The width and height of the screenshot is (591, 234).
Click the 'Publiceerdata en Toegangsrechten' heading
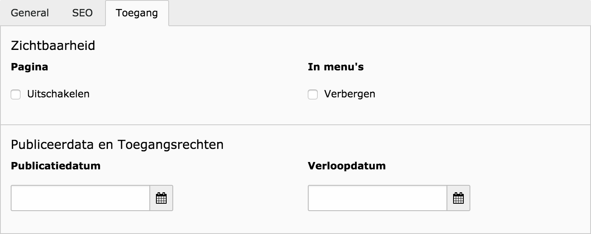tap(117, 144)
